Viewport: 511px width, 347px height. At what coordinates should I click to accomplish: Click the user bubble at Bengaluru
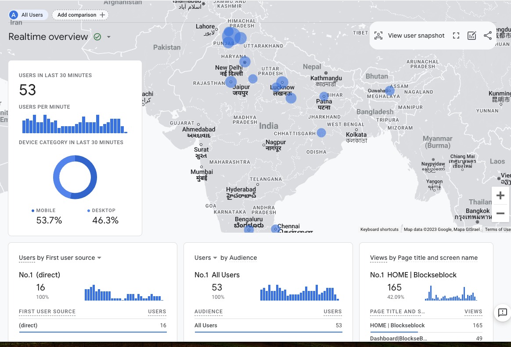point(248,230)
